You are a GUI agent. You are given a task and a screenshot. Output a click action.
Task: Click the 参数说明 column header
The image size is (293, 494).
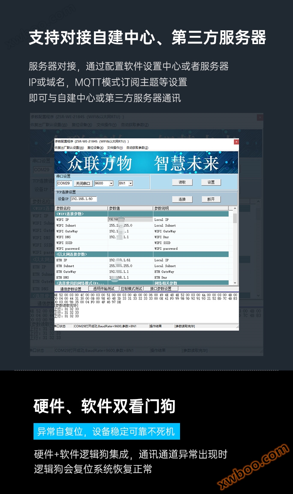tap(191, 209)
